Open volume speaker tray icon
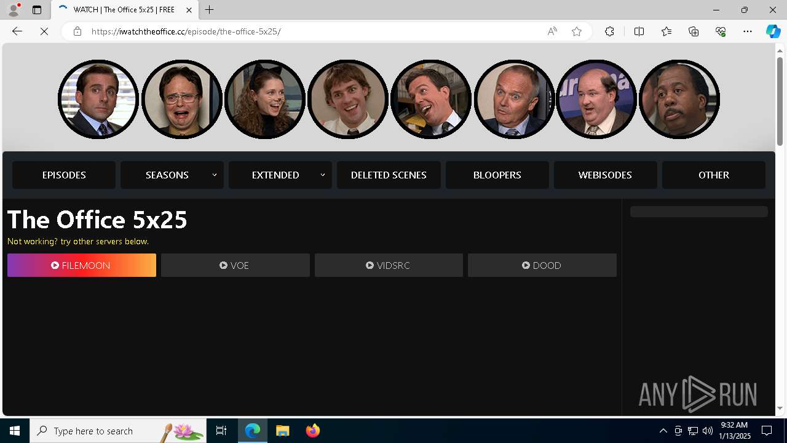The height and width of the screenshot is (443, 787). [707, 431]
